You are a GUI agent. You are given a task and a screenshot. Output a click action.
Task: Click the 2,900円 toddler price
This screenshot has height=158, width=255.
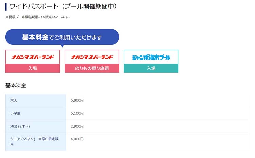point(77,126)
